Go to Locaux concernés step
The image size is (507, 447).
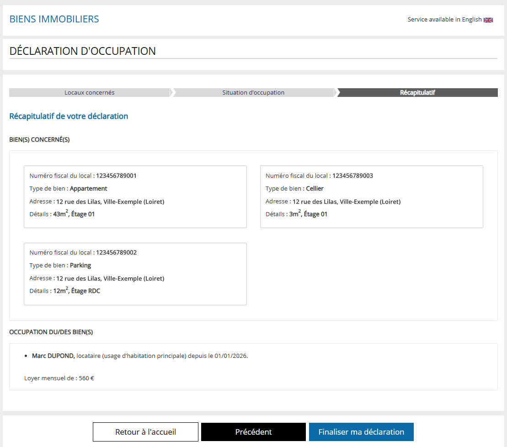coord(90,92)
